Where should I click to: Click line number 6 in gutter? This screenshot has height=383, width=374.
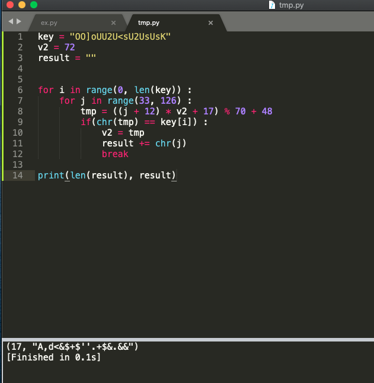20,90
